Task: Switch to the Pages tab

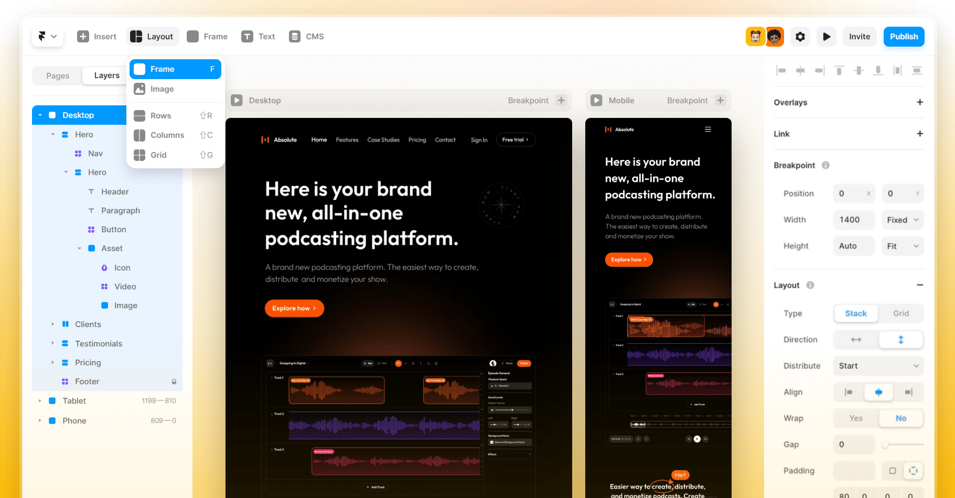Action: pyautogui.click(x=58, y=76)
